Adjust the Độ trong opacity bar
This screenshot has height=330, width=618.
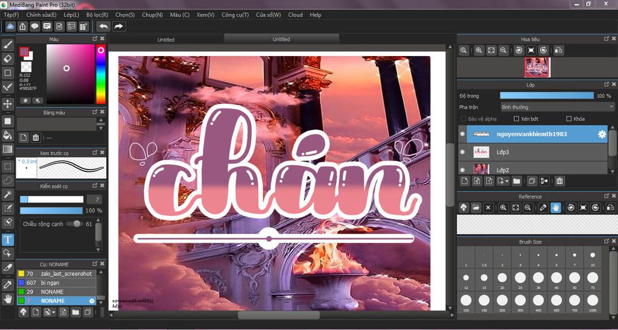[547, 96]
